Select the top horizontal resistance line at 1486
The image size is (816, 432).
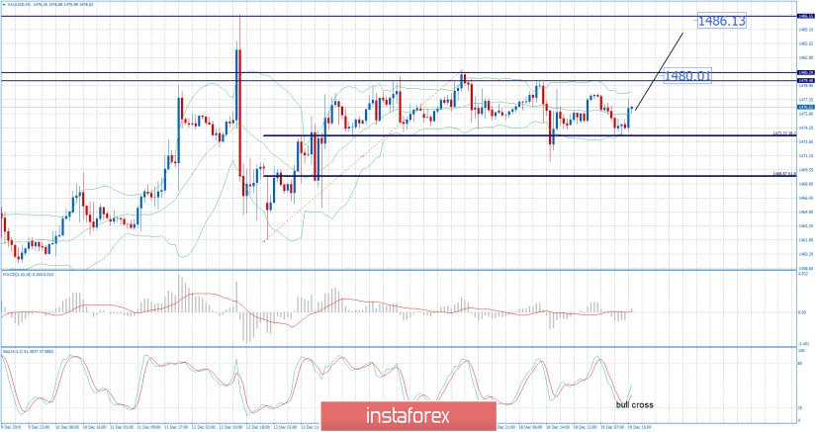point(399,16)
